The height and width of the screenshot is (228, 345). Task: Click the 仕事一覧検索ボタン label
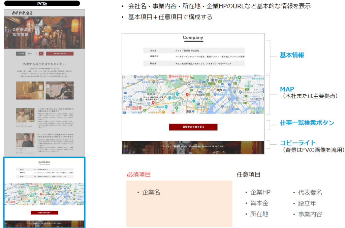click(x=307, y=123)
